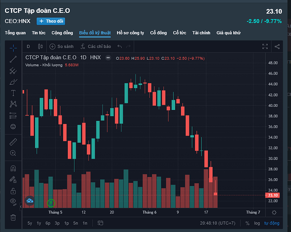Open the Các chỉ báo indicators menu
Screen dimensions: 291x232
[96, 46]
